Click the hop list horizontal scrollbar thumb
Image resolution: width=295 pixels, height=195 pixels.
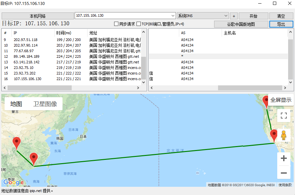click(x=39, y=88)
